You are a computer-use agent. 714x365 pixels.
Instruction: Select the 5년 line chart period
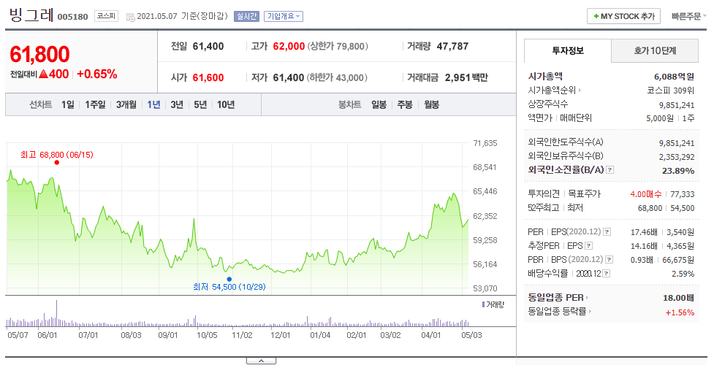[200, 104]
